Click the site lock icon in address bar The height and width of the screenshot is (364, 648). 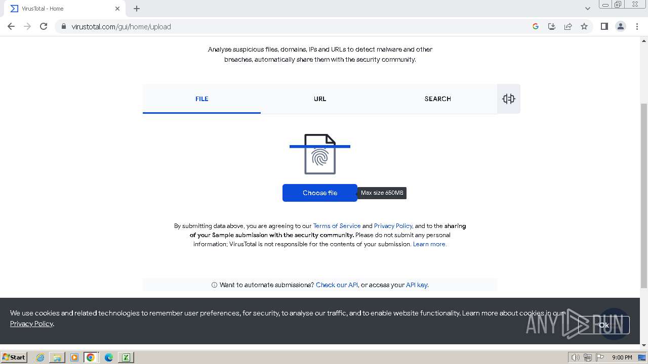(x=63, y=27)
